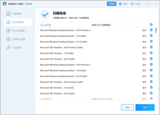Toggle the select-all checkbox in the 运行库 header
The width and height of the screenshot is (160, 115).
click(151, 24)
